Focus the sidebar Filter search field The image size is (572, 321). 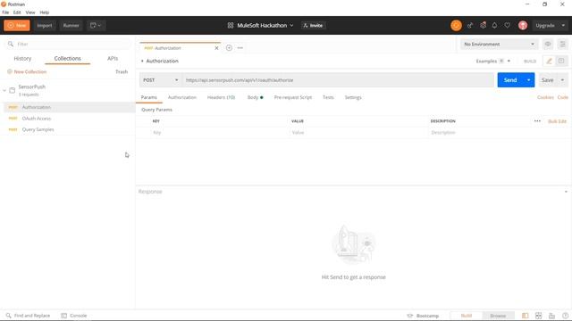click(69, 44)
